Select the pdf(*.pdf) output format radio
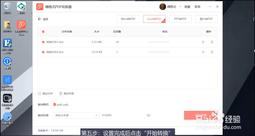The height and width of the screenshot is (136, 255). (55, 105)
